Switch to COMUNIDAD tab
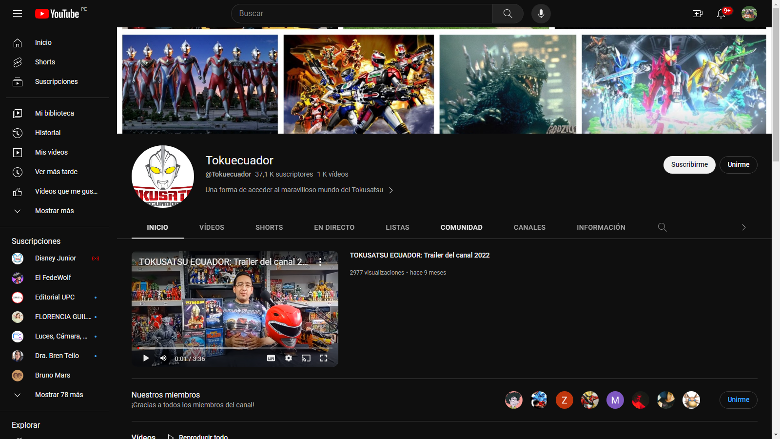This screenshot has height=439, width=780. [462, 227]
